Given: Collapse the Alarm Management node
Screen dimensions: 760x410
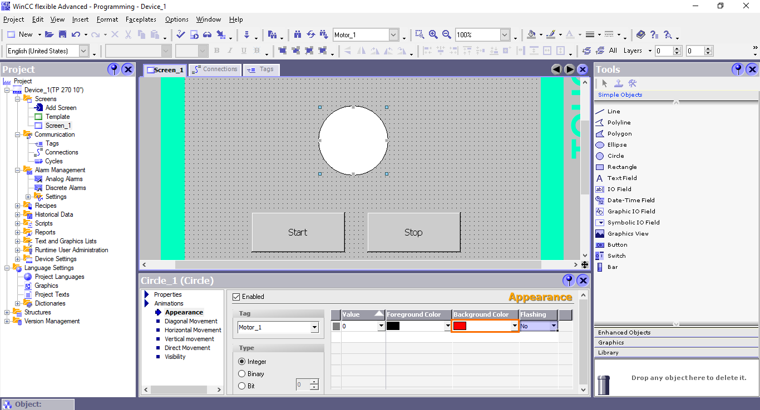Looking at the screenshot, I should [17, 170].
